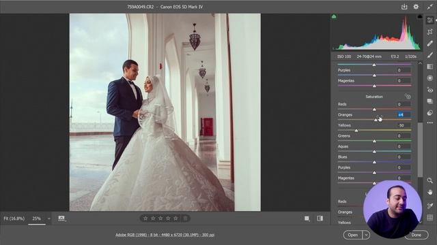Open workflow options link Adobe RGB (1998)
This screenshot has height=245, width=437.
165,235
